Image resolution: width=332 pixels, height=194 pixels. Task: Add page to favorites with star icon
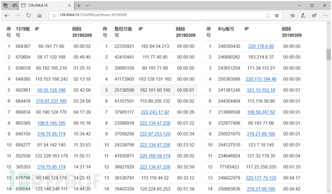pos(277,15)
